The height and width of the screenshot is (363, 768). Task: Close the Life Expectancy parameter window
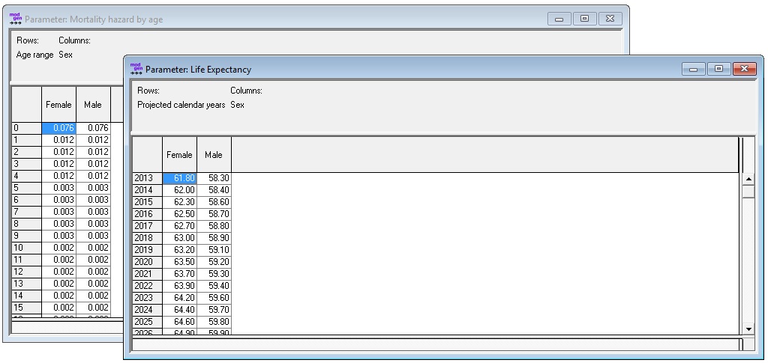(743, 69)
